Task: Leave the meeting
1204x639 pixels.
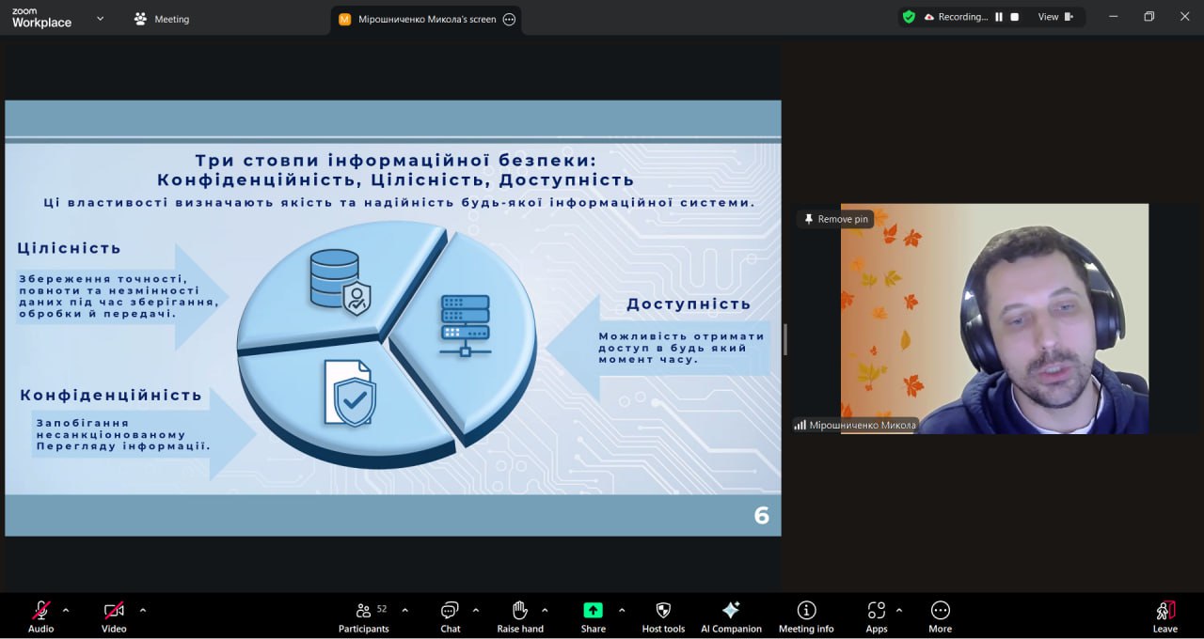Action: point(1164,615)
